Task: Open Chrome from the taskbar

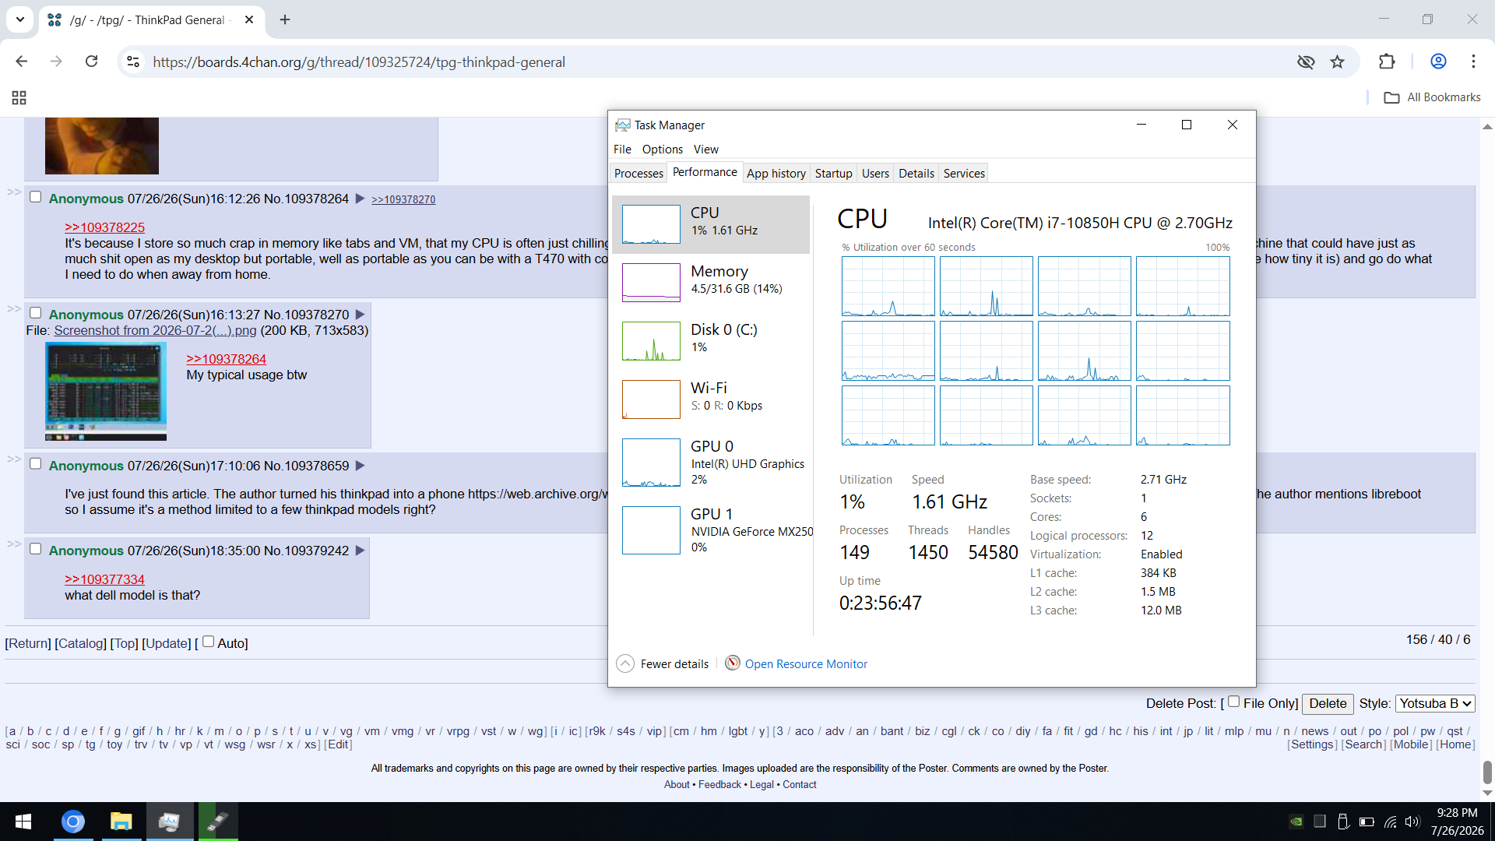Action: (x=73, y=822)
